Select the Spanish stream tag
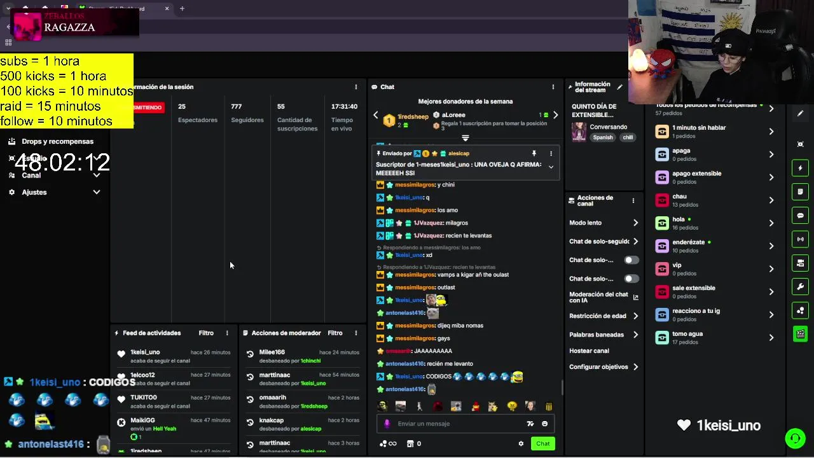Viewport: 814px width, 458px height. (603, 137)
